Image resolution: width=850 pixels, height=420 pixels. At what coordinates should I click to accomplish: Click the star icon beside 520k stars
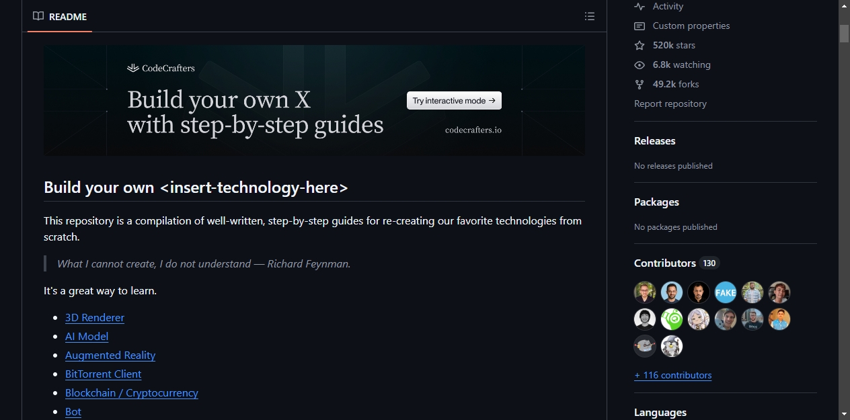click(640, 45)
